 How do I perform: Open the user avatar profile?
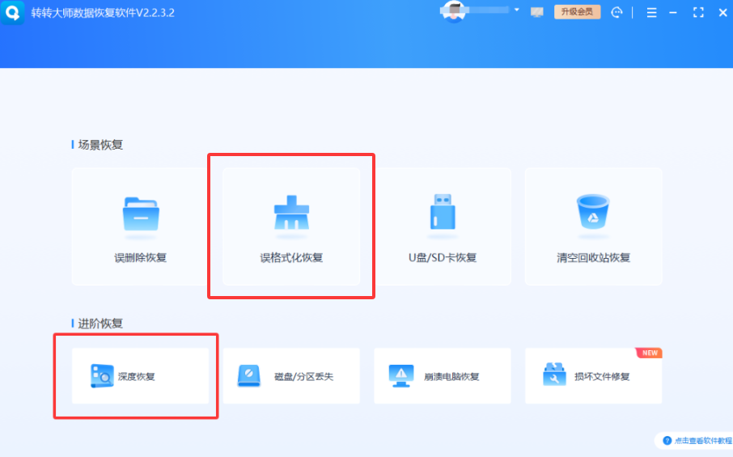tap(453, 11)
